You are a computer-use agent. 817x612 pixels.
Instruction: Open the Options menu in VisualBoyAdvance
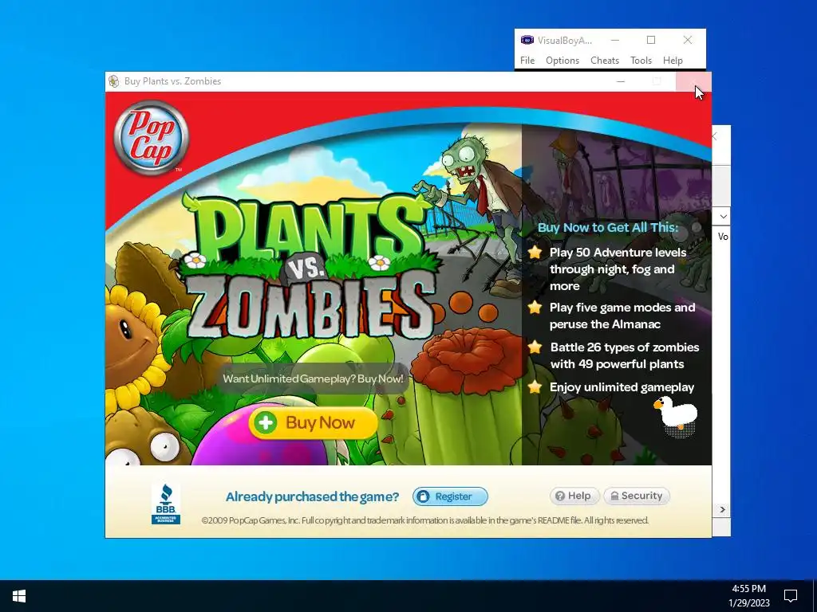click(x=562, y=61)
